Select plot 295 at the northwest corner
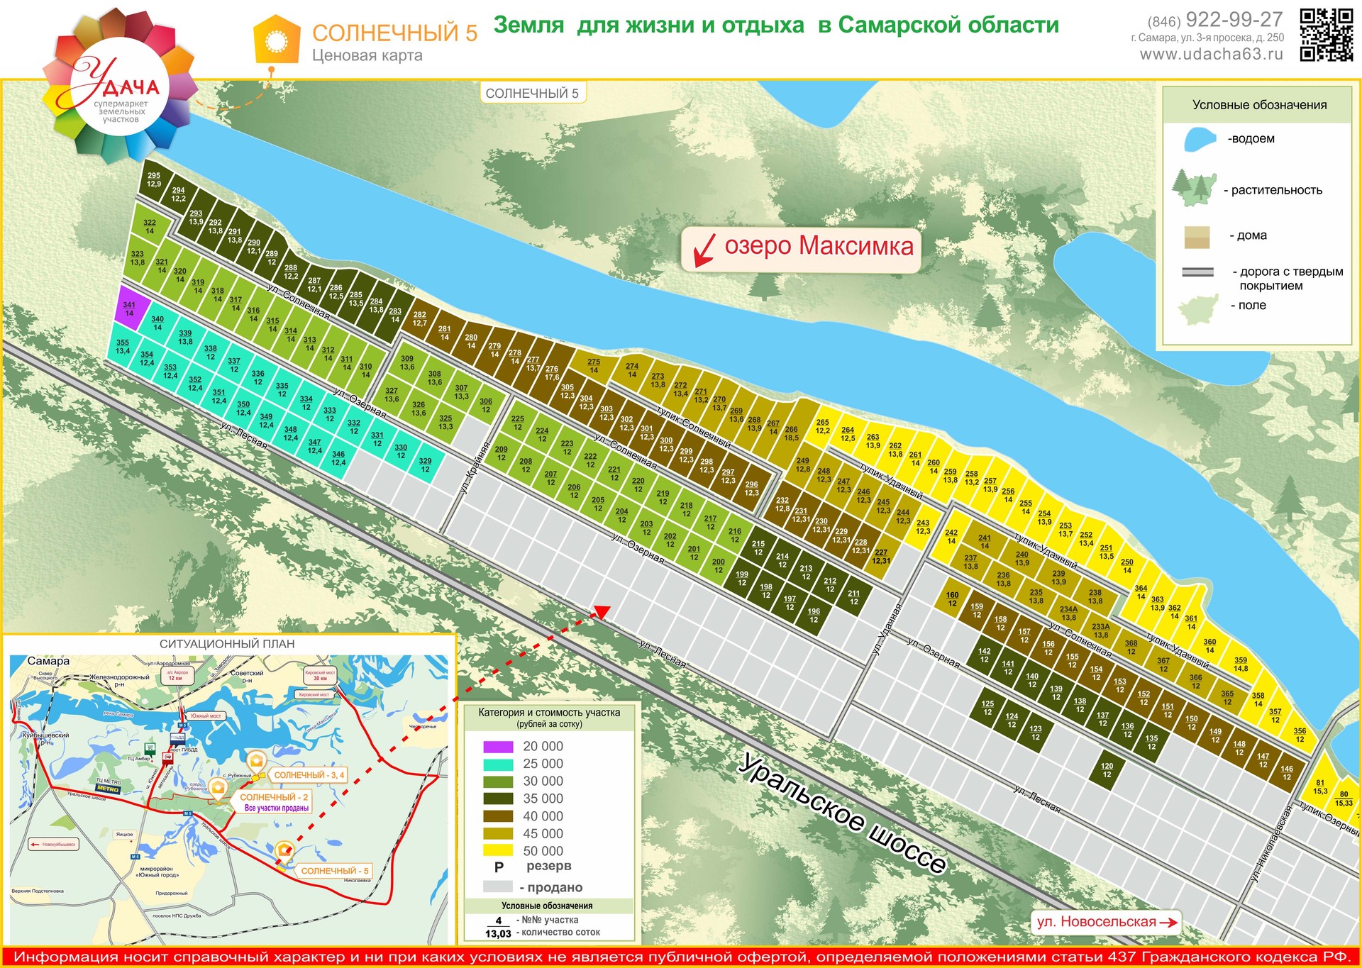Image resolution: width=1362 pixels, height=968 pixels. point(154,179)
